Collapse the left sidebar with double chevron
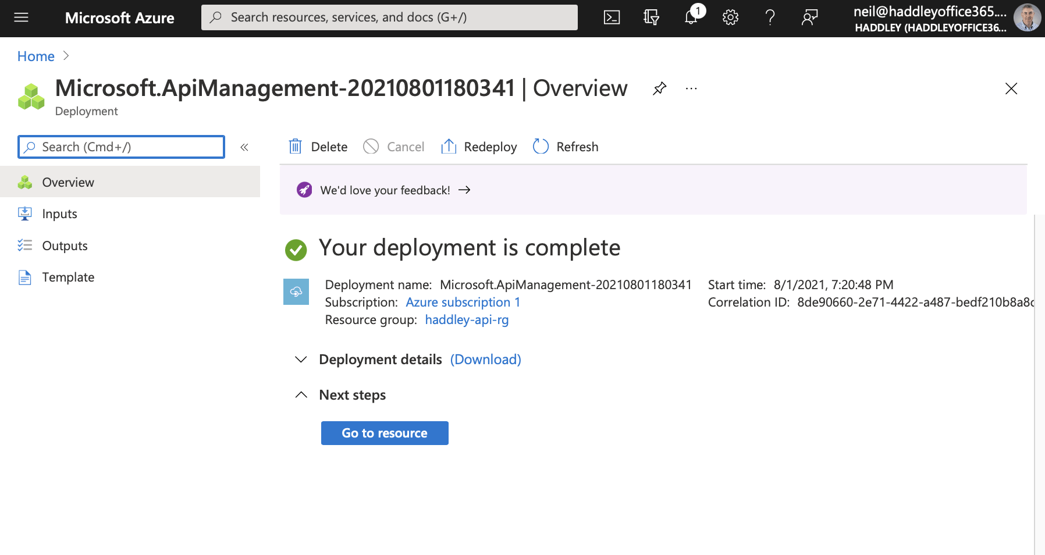The image size is (1045, 555). [x=244, y=147]
